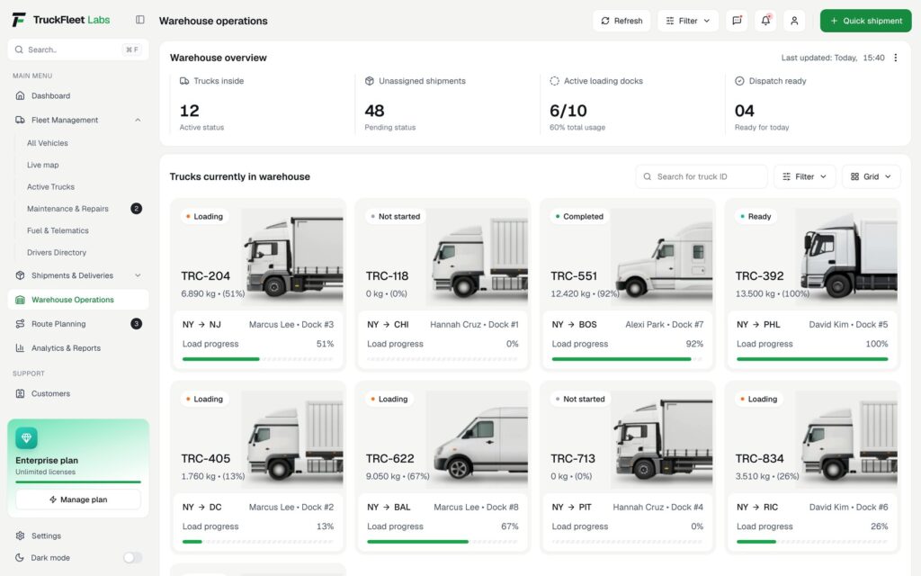Image resolution: width=921 pixels, height=576 pixels.
Task: Click the TRC-834 truck ID text
Action: (759, 458)
